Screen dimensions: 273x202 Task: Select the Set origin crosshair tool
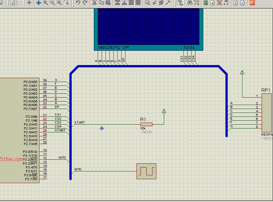pyautogui.click(x=29, y=3)
